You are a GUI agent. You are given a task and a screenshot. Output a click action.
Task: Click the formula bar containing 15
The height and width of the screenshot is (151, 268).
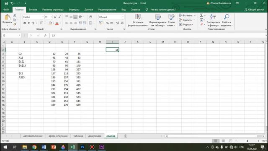point(157,35)
